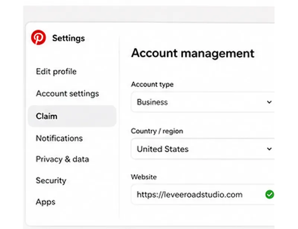Click the Country / region label
Image resolution: width=298 pixels, height=229 pixels.
pos(157,131)
